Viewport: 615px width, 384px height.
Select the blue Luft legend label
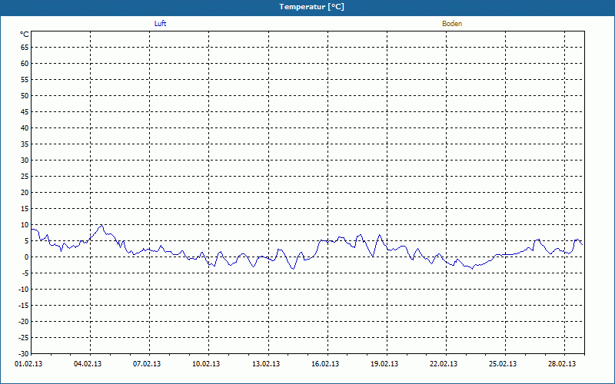tap(160, 24)
